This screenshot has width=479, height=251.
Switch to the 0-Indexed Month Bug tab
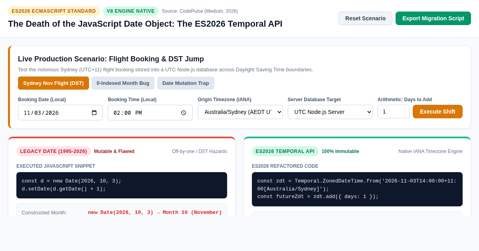[123, 83]
